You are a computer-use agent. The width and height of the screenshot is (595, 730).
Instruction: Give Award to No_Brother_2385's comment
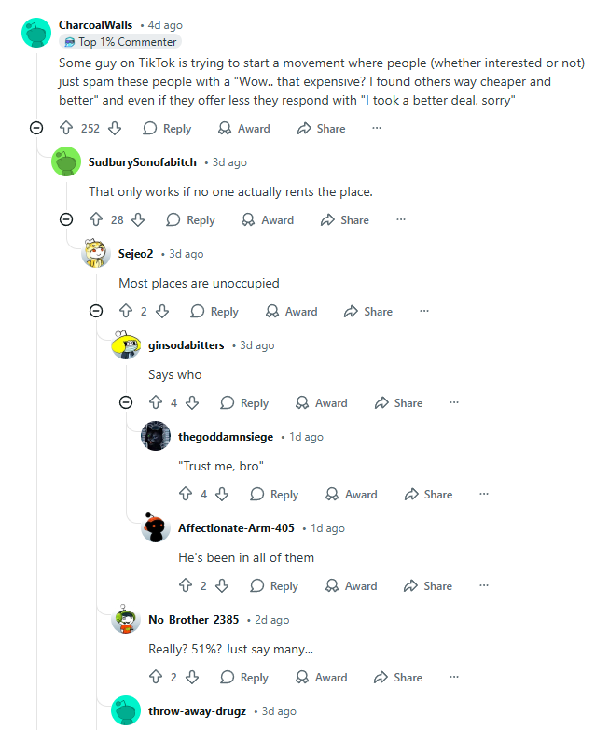pos(322,678)
